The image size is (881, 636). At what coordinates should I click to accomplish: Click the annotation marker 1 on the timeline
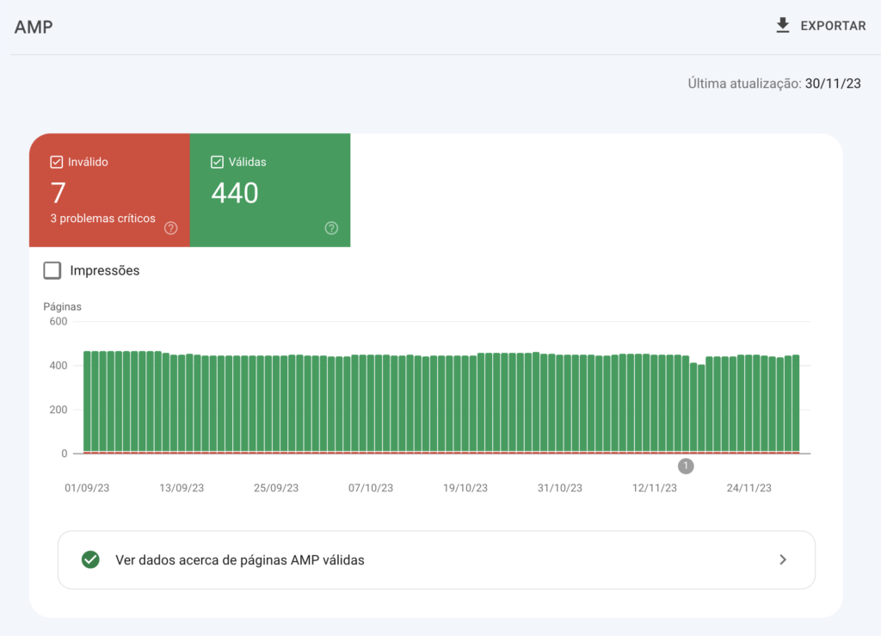686,466
